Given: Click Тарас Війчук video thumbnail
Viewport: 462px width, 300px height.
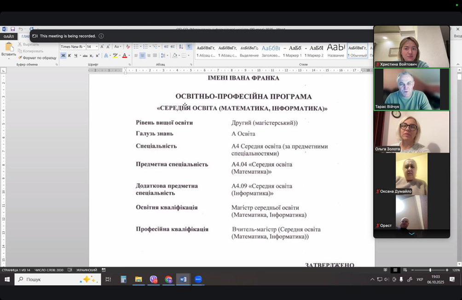Looking at the screenshot, I should [x=411, y=89].
